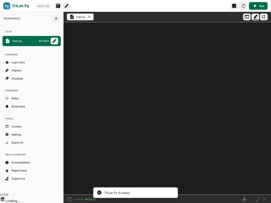Click the Practice puzzle icon

[x=7, y=71]
